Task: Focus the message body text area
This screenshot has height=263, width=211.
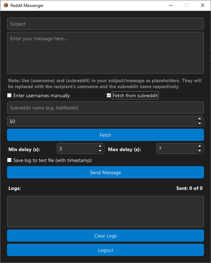Action: click(105, 53)
